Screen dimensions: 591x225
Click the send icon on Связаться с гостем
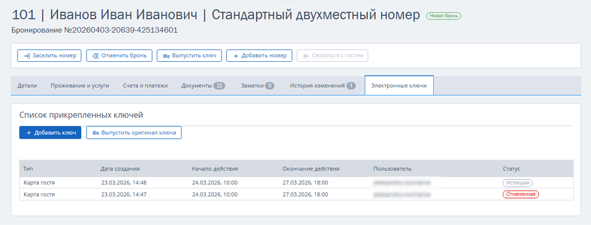click(306, 56)
